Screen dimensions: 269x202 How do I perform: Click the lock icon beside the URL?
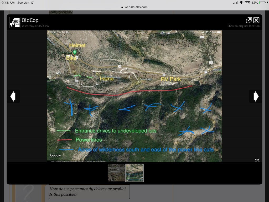[x=122, y=7]
